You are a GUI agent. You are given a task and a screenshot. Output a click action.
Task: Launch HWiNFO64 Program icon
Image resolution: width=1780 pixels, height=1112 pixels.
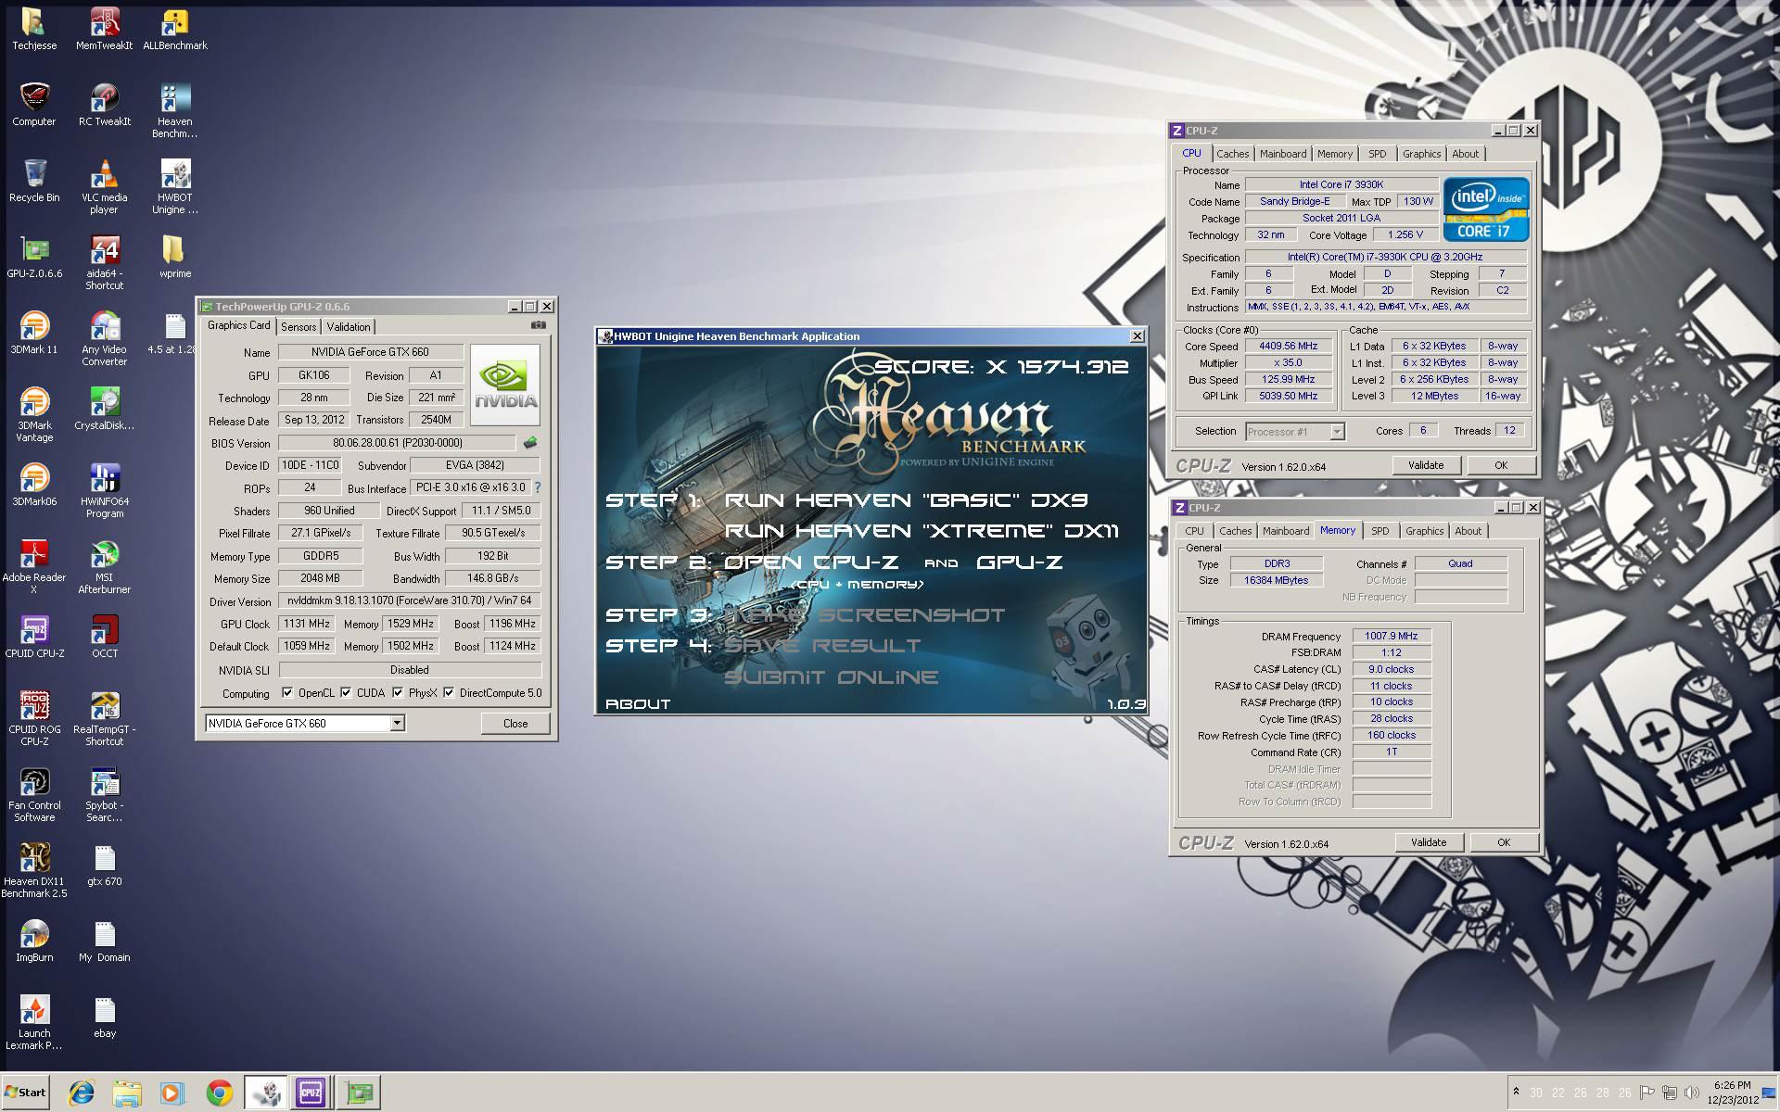(x=104, y=491)
